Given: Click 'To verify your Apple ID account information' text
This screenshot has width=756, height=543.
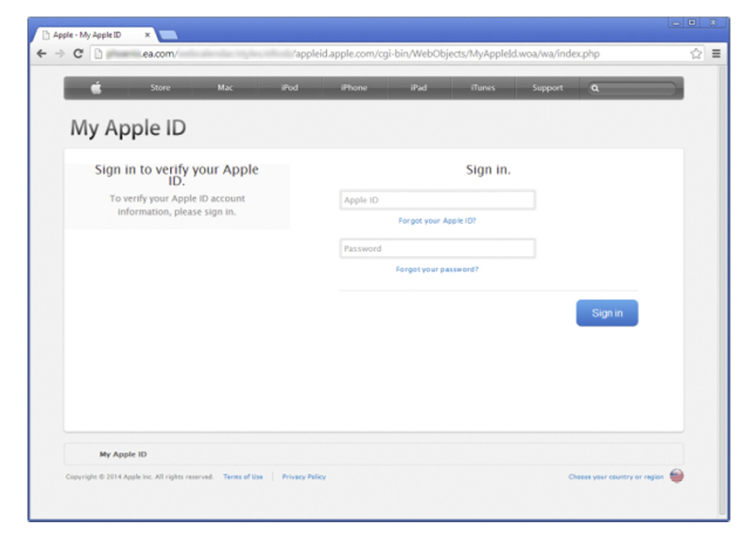Looking at the screenshot, I should [177, 205].
